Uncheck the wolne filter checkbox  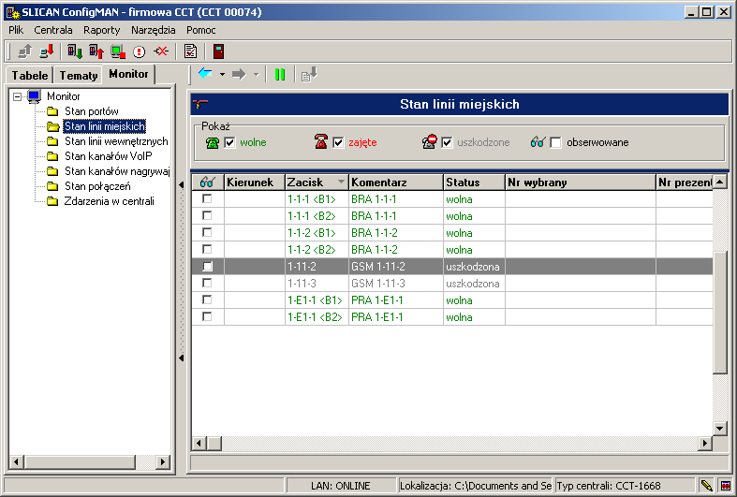(x=229, y=142)
